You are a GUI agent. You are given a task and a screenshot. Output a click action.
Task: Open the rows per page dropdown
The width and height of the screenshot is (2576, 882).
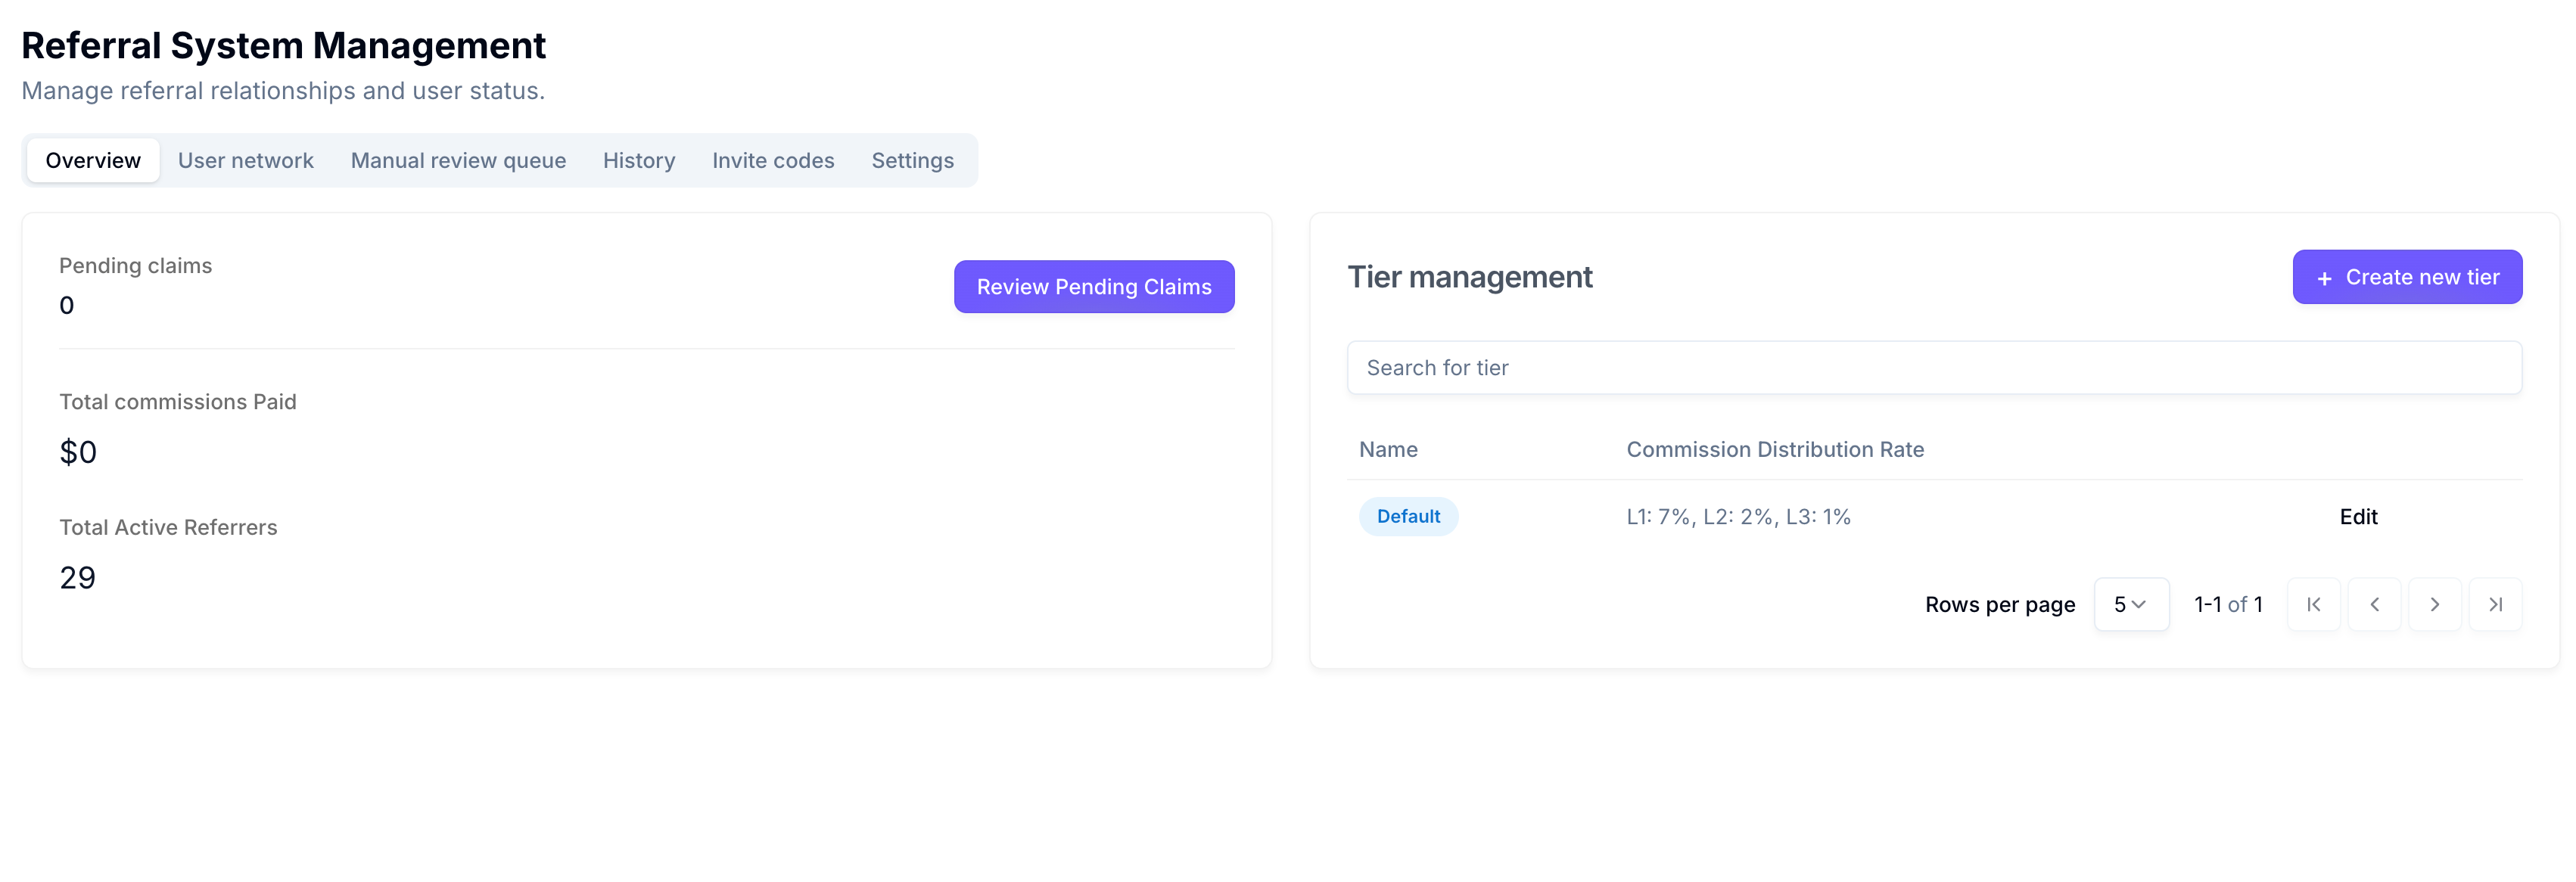pyautogui.click(x=2131, y=604)
